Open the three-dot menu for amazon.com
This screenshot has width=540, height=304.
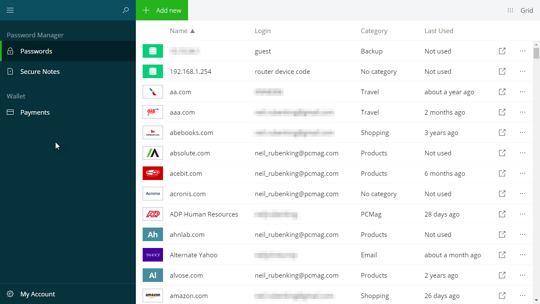pos(522,296)
